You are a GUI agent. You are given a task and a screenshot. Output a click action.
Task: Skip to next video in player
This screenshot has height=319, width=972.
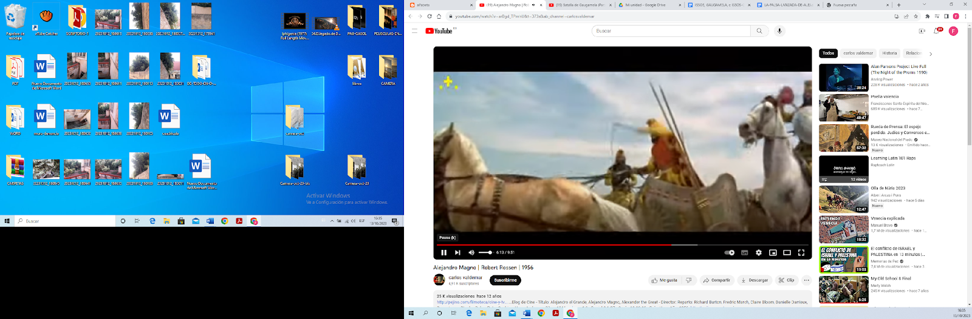pos(457,252)
